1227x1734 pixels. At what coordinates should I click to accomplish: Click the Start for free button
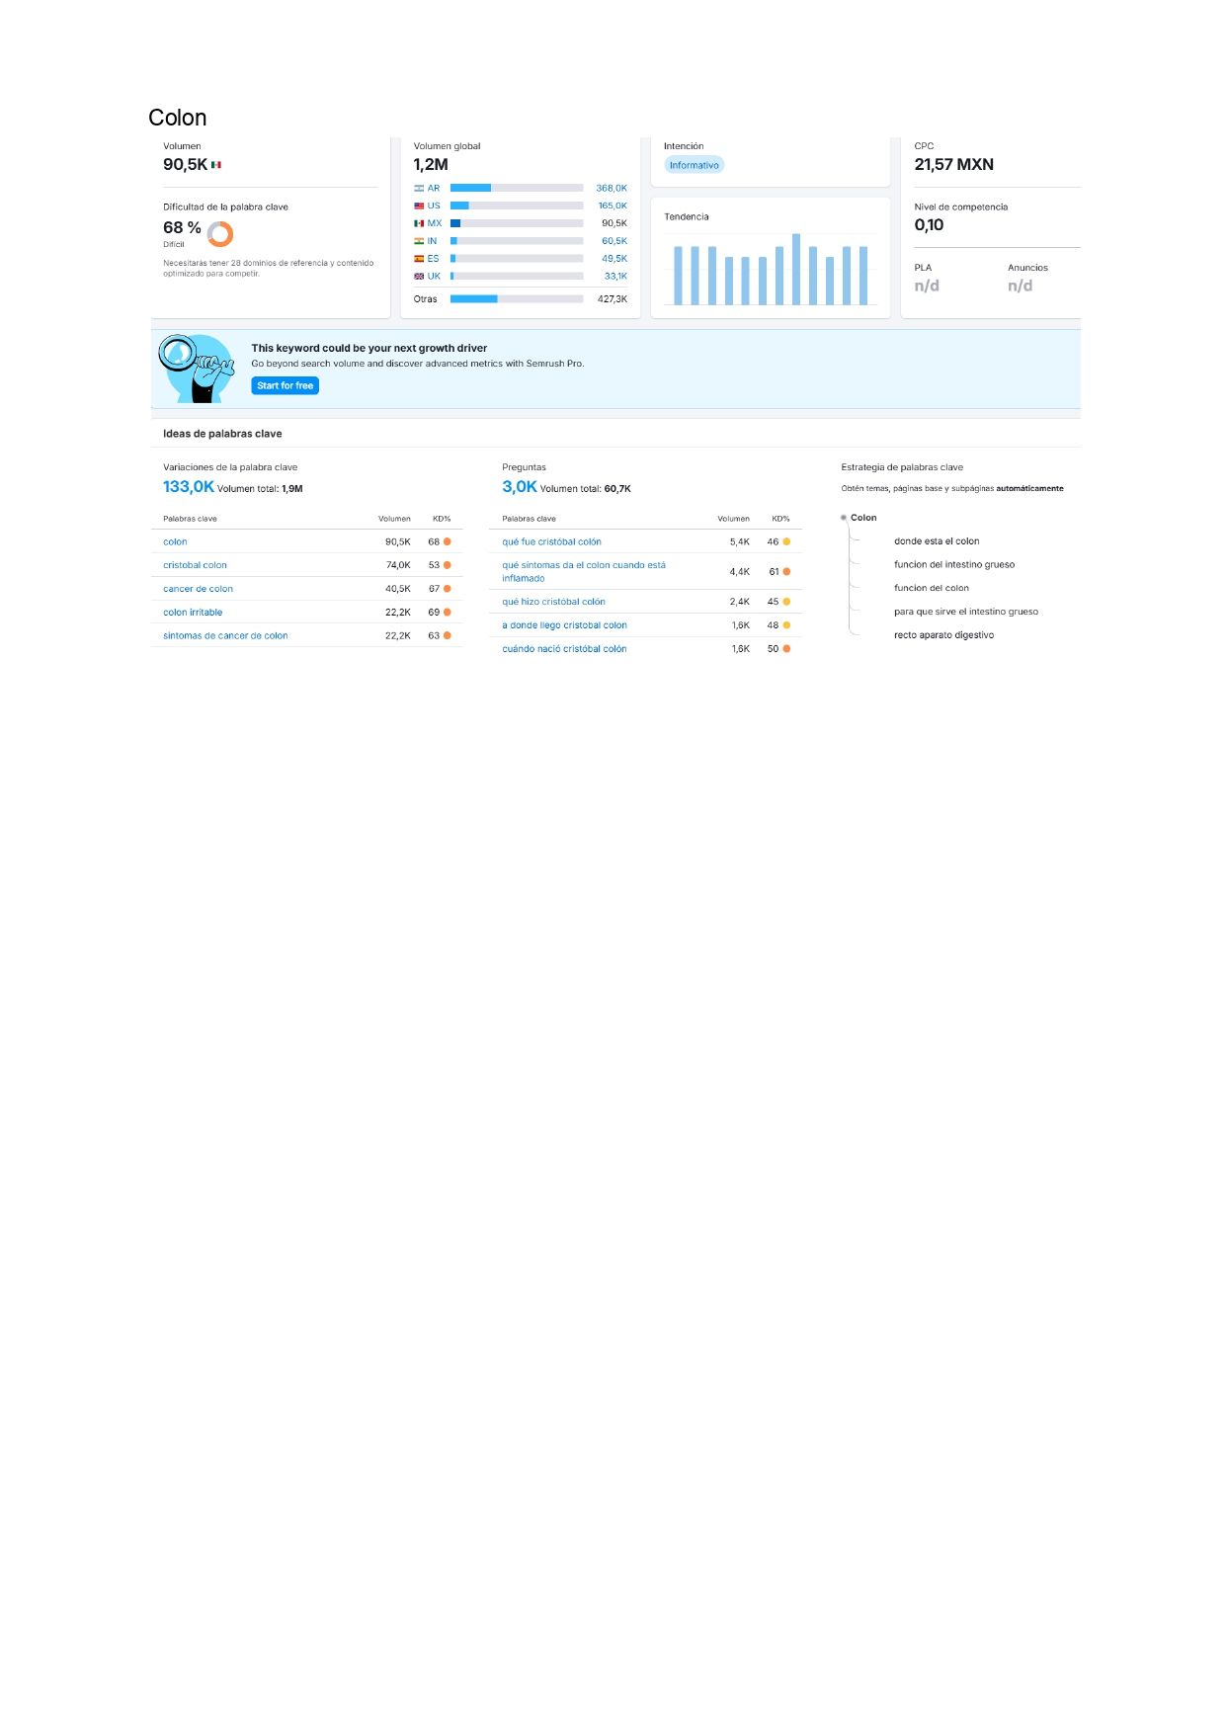click(x=285, y=385)
